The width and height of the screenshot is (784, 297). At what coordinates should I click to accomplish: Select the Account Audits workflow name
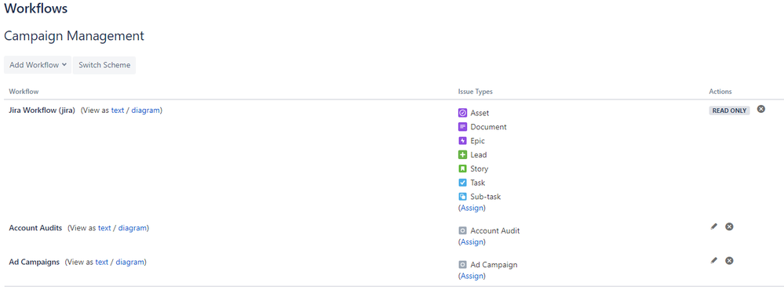35,227
